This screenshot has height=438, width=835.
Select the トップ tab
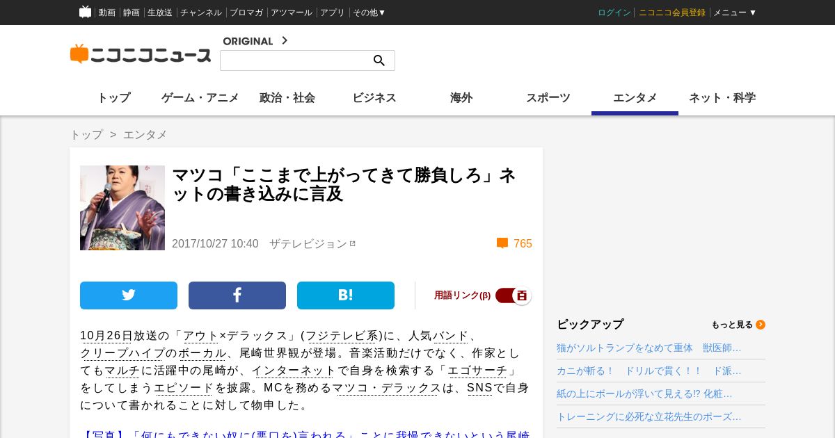113,98
